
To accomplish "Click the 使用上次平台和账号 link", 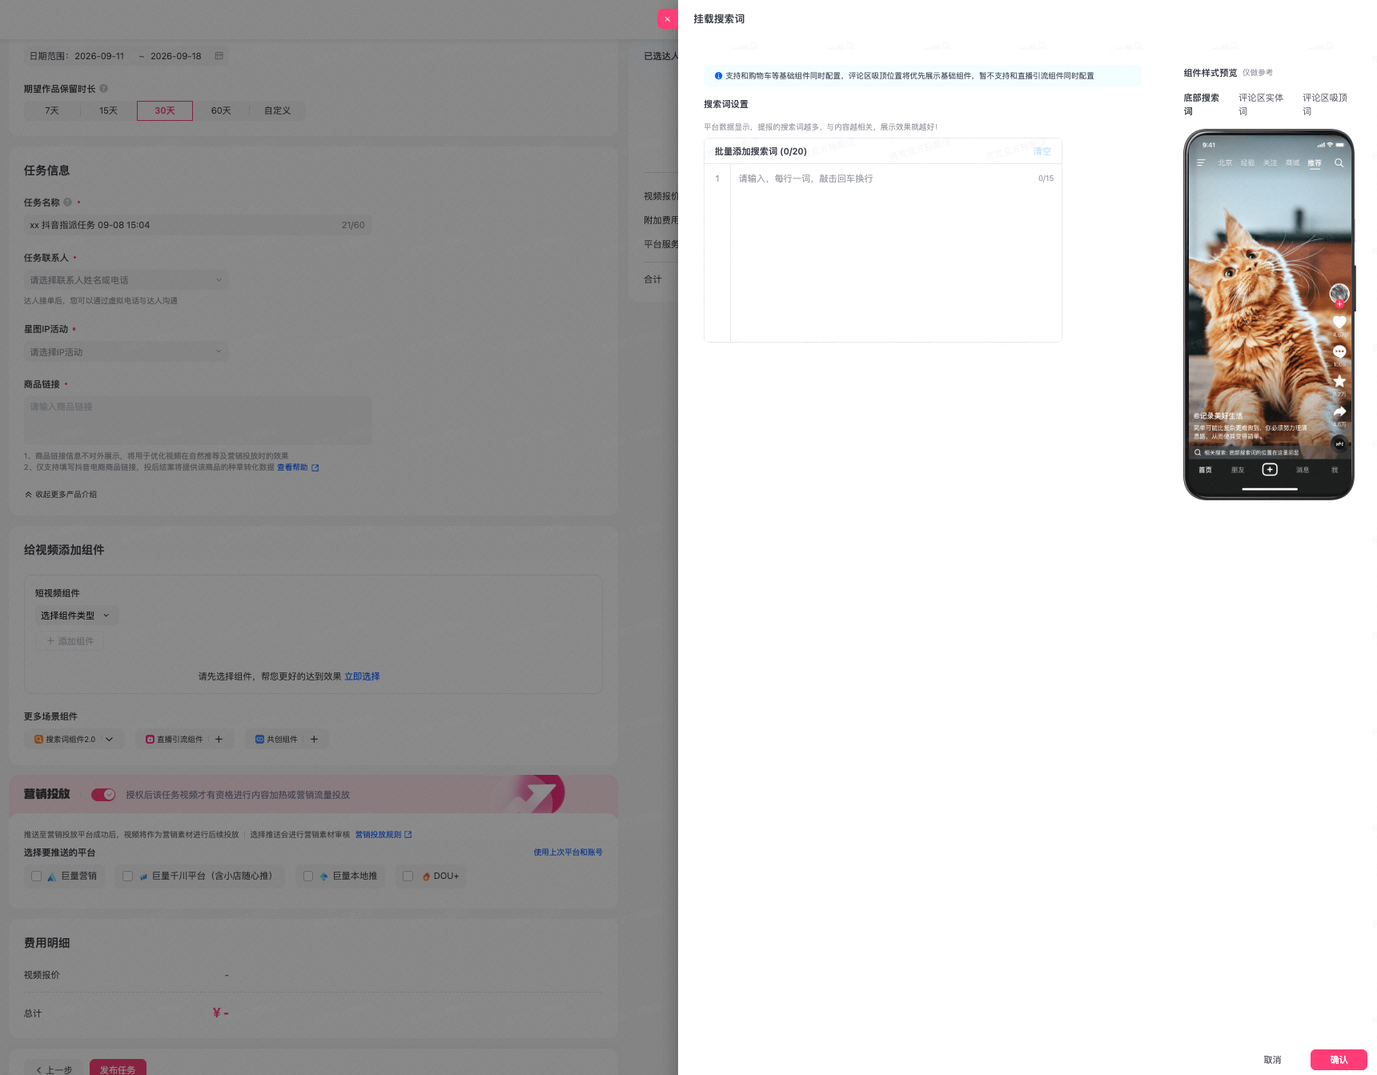I will (568, 852).
